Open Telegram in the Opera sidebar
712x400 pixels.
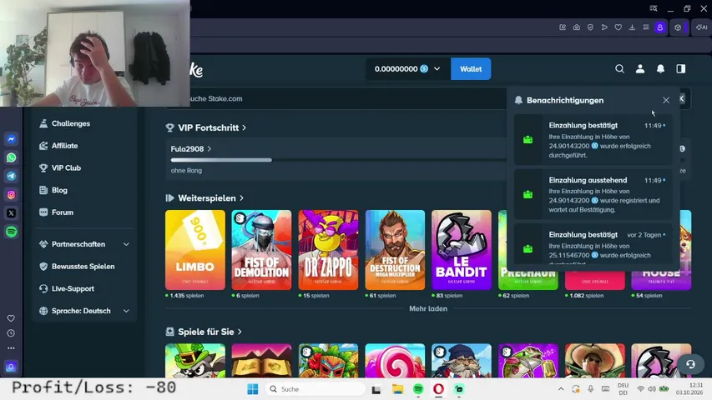coord(12,176)
